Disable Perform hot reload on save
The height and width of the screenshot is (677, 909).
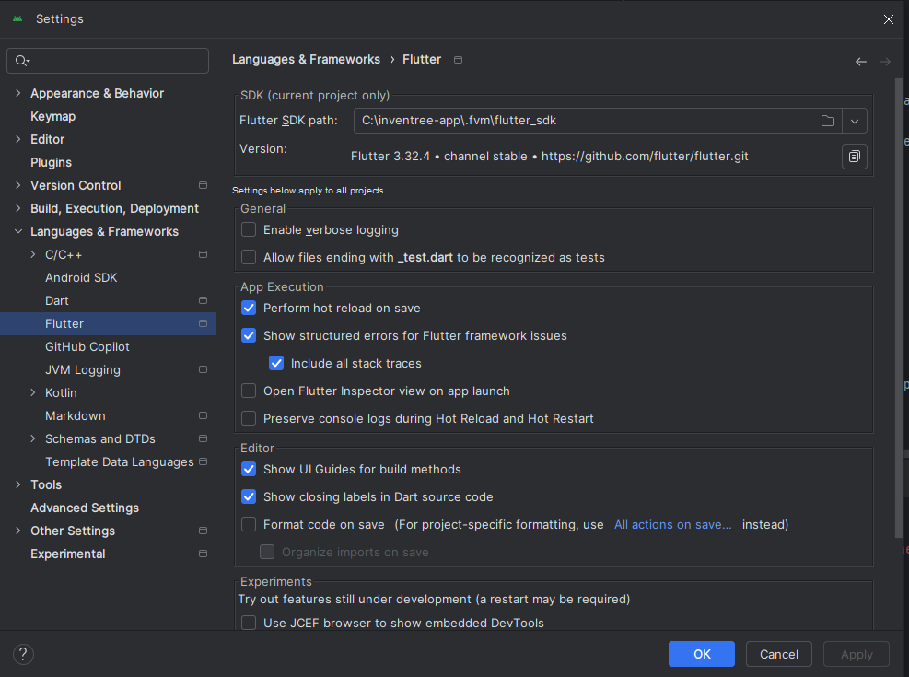click(248, 308)
